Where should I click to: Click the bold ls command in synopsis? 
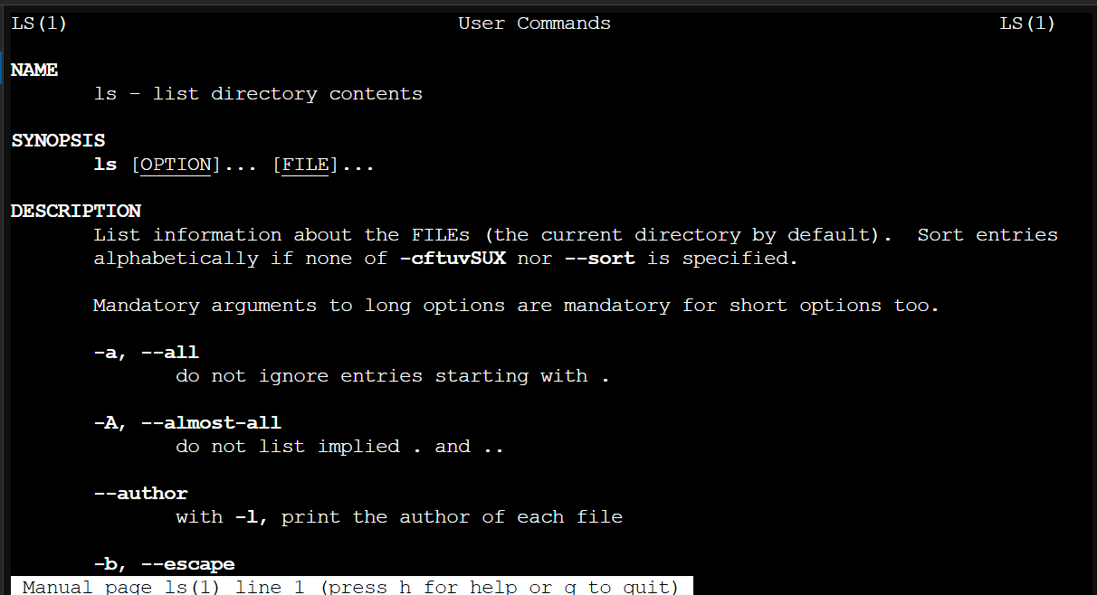(x=106, y=165)
